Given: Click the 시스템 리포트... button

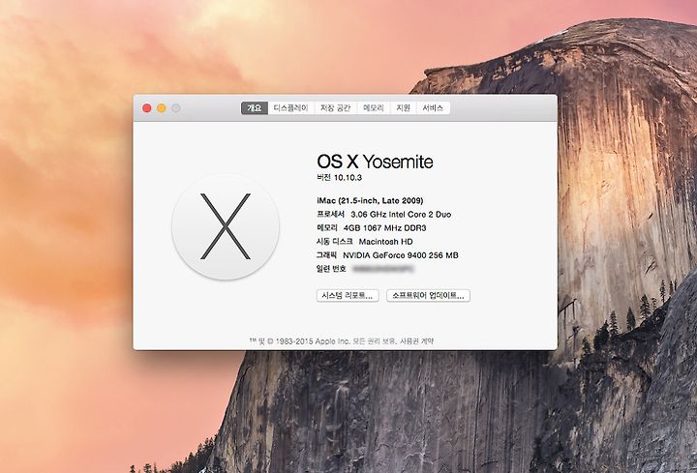Looking at the screenshot, I should (348, 296).
